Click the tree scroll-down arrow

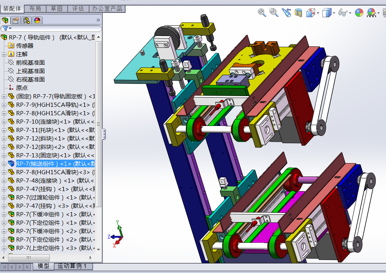point(99,249)
